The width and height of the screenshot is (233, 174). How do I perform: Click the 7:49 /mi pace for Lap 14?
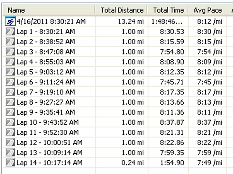[210, 163]
